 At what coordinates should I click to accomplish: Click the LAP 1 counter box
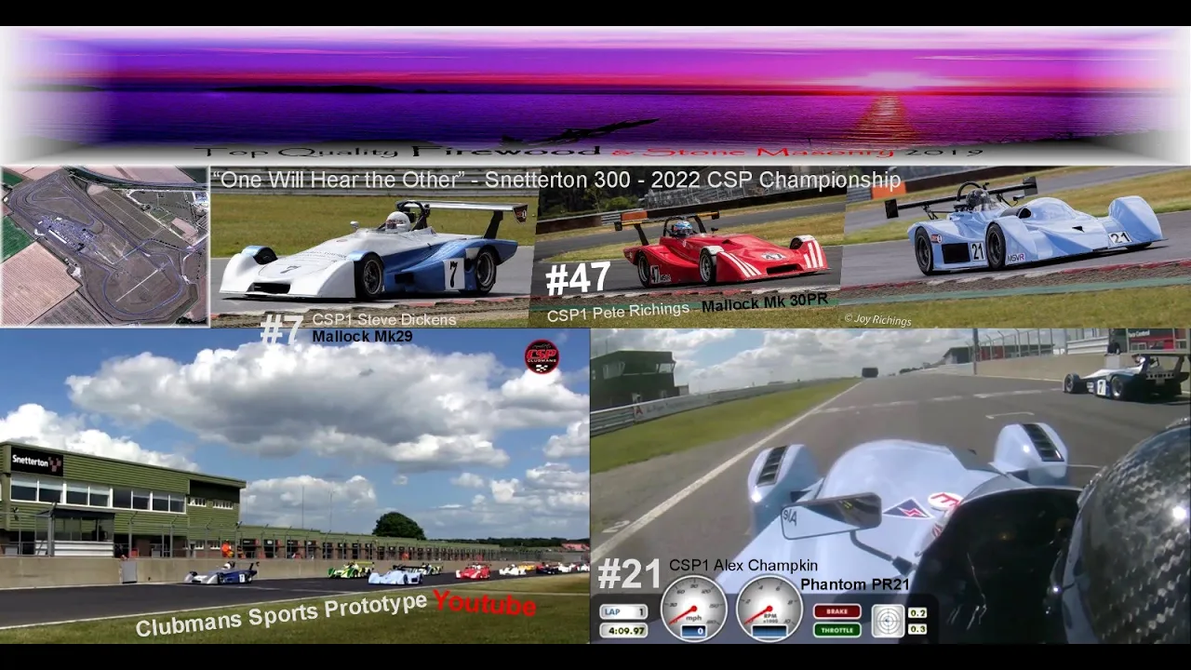tap(623, 611)
